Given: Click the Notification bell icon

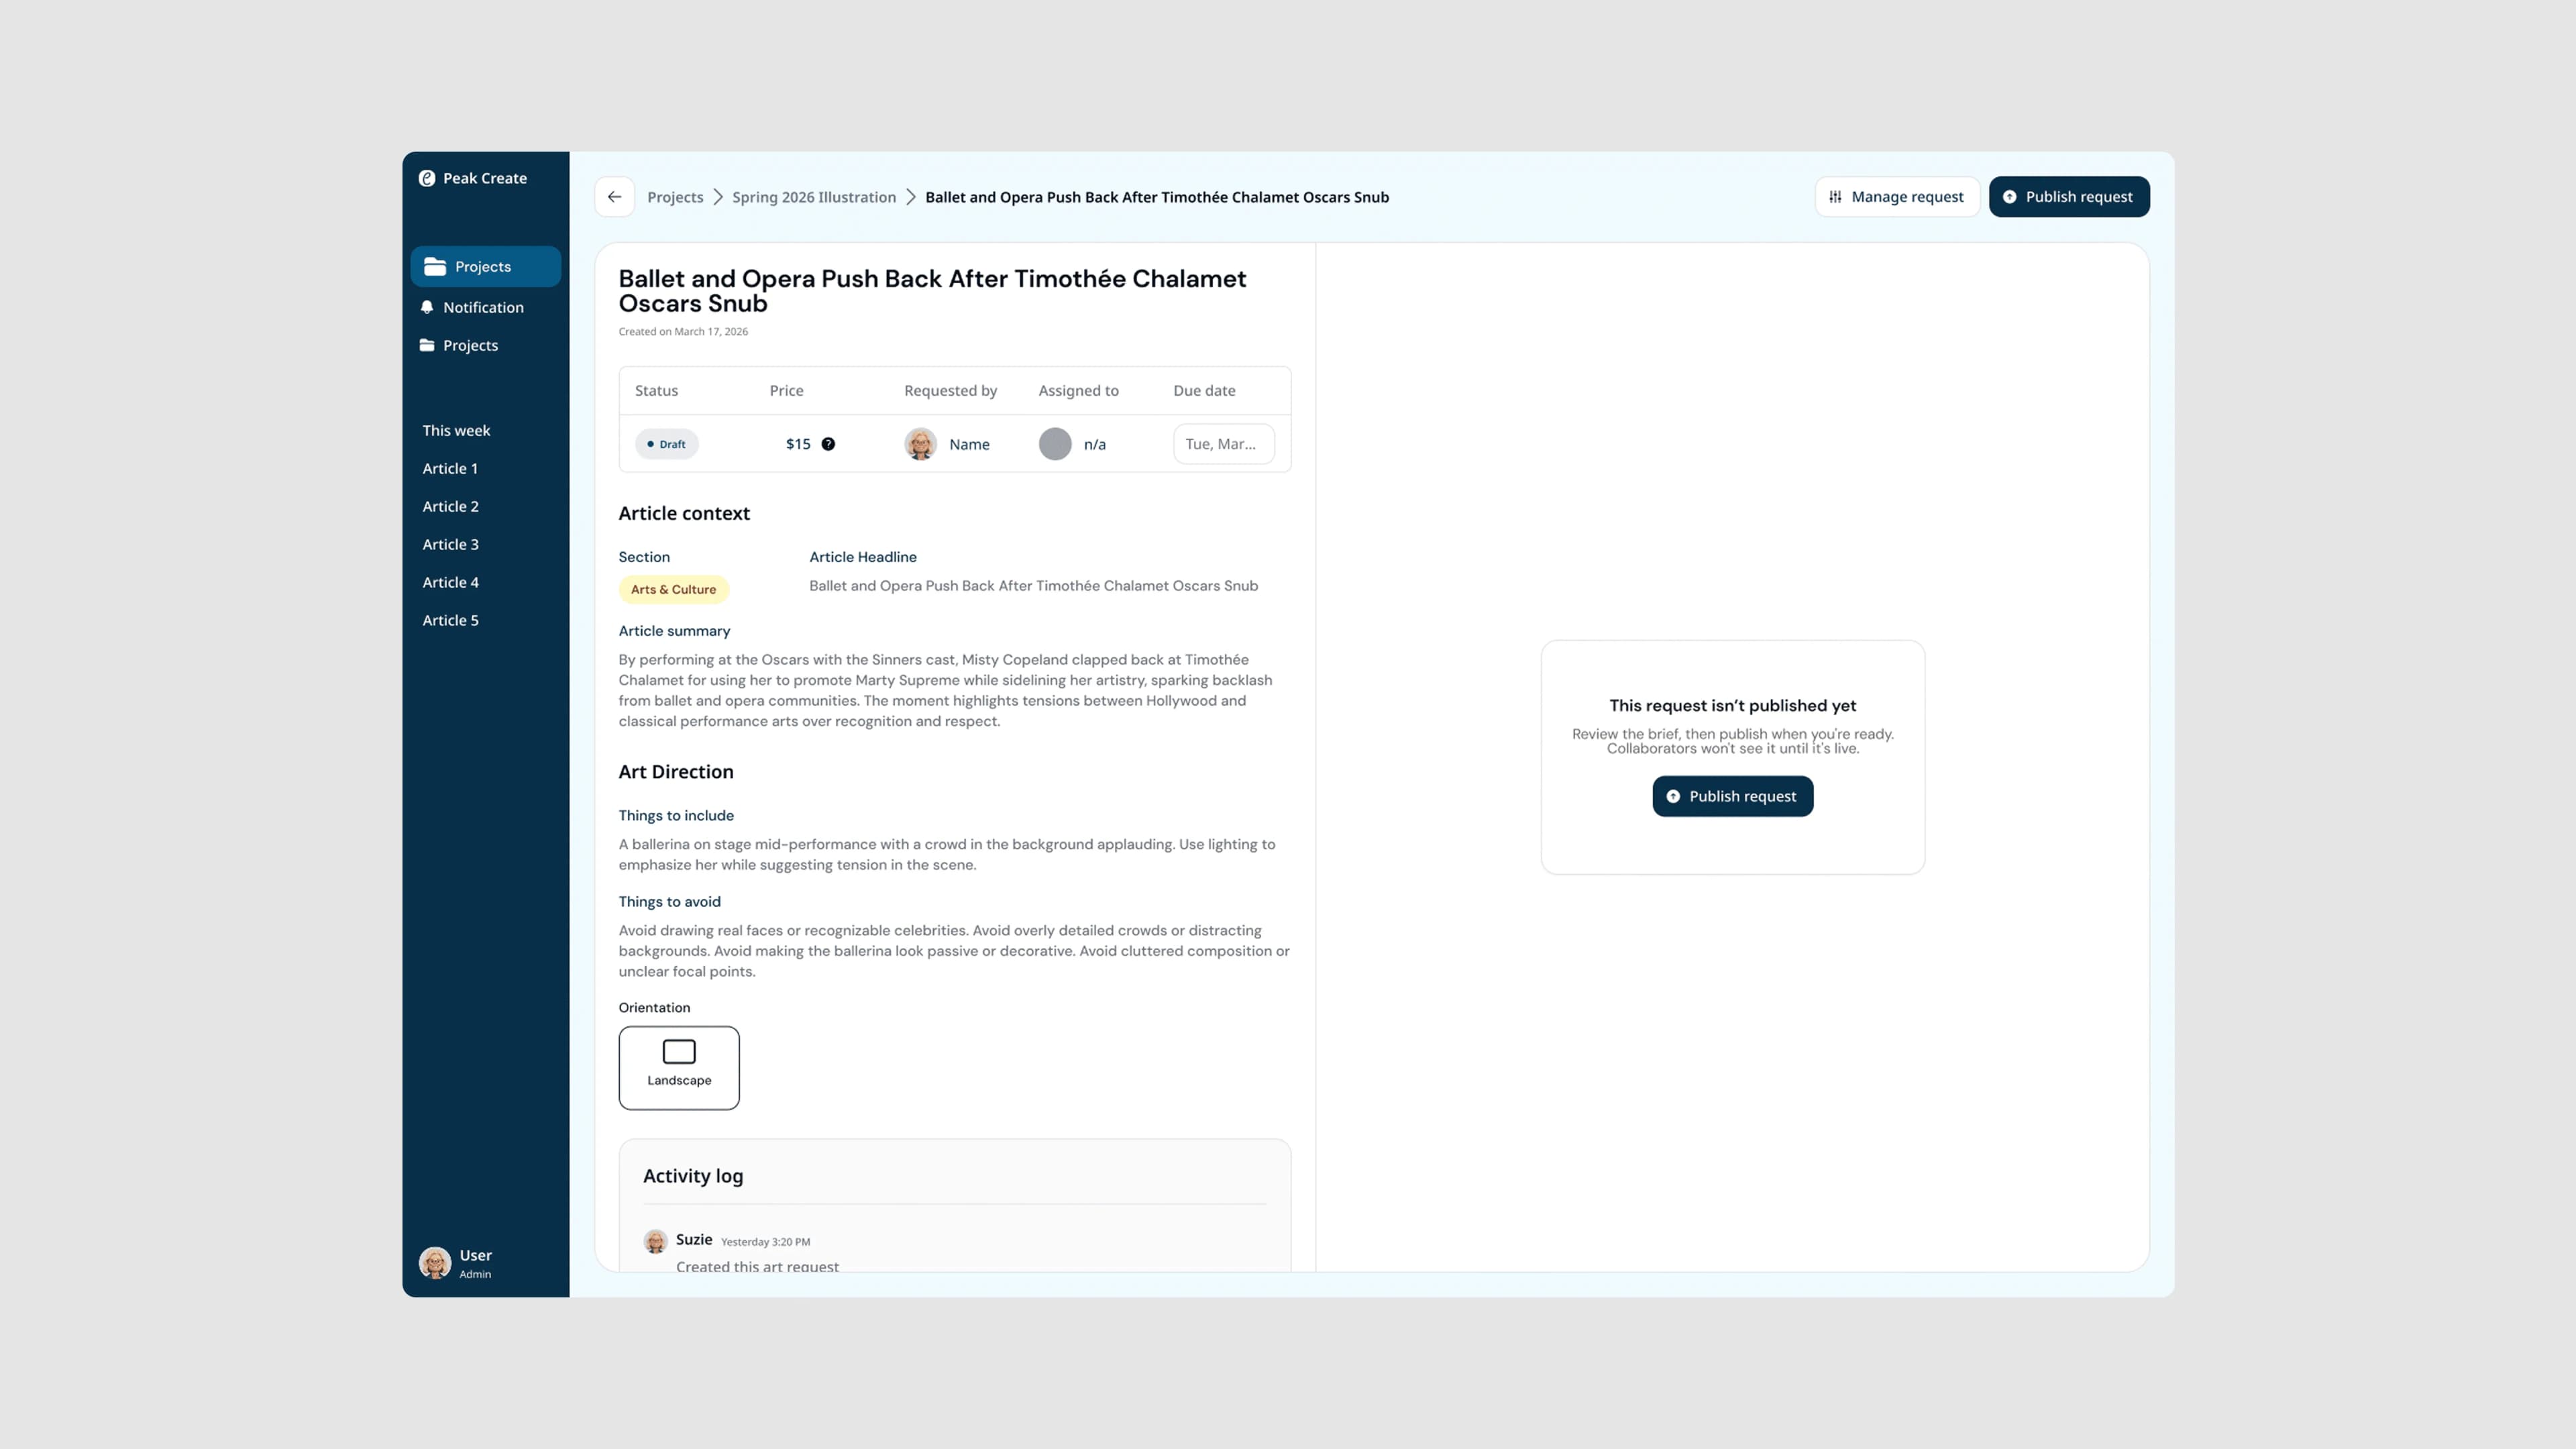Looking at the screenshot, I should (x=427, y=307).
